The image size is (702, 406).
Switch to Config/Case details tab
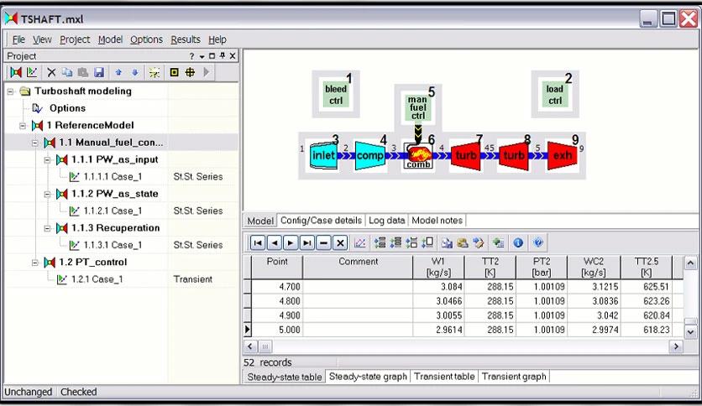(321, 221)
